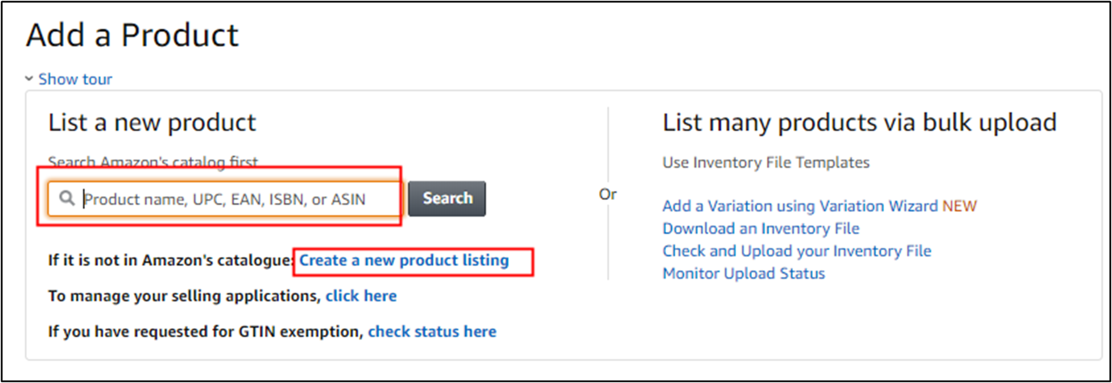
Task: Select Download an Inventory File
Action: coord(760,229)
